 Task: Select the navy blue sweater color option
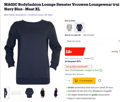pyautogui.click(x=79, y=28)
